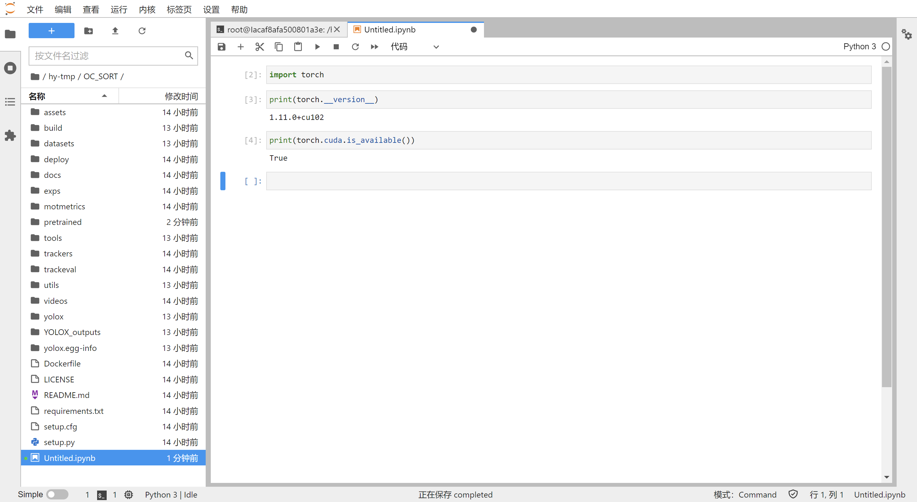917x502 pixels.
Task: Open the extension manager puzzle icon
Action: (x=10, y=136)
